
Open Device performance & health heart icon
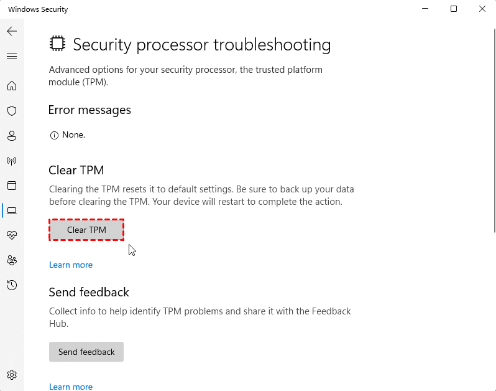[x=12, y=235]
